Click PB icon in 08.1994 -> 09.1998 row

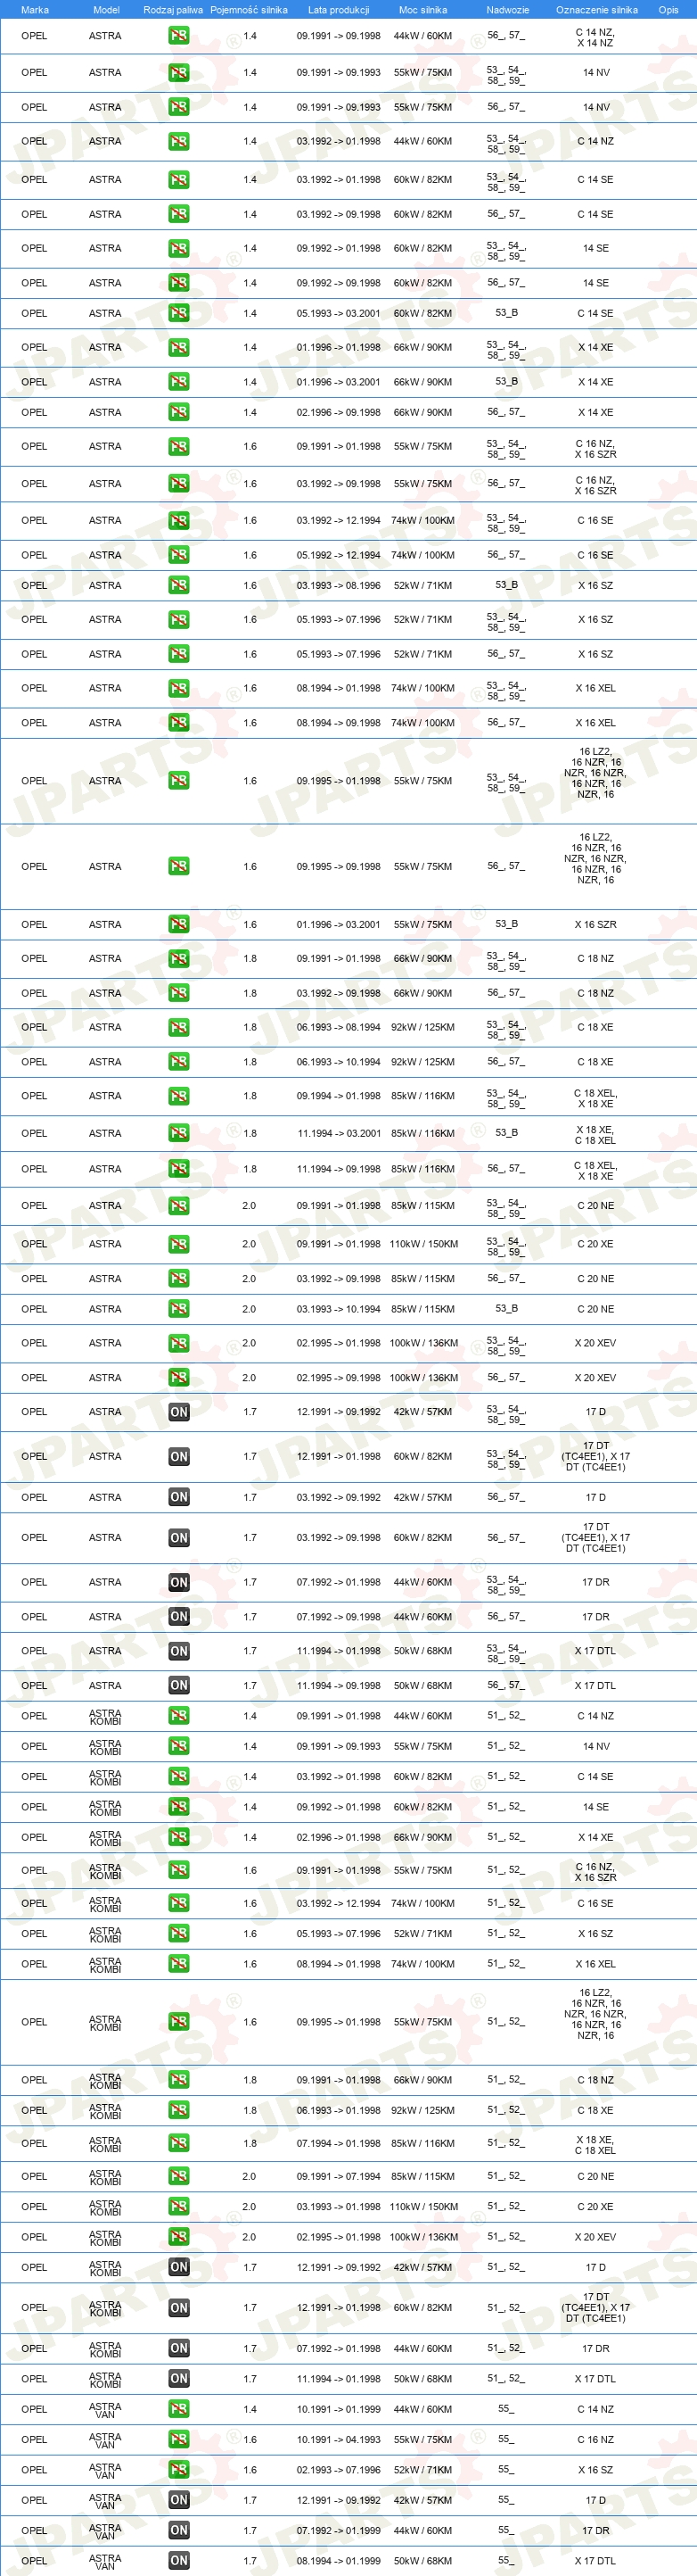(x=179, y=722)
